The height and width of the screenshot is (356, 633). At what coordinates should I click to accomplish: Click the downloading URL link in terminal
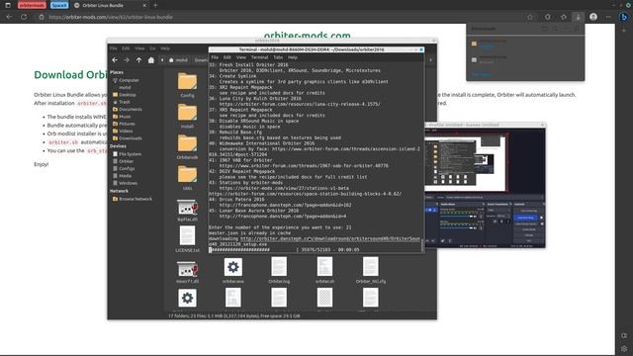coord(329,238)
